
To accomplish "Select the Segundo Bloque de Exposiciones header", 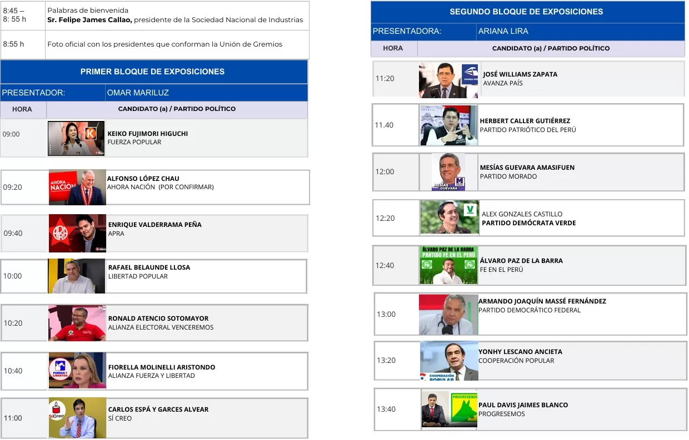I will (x=526, y=12).
